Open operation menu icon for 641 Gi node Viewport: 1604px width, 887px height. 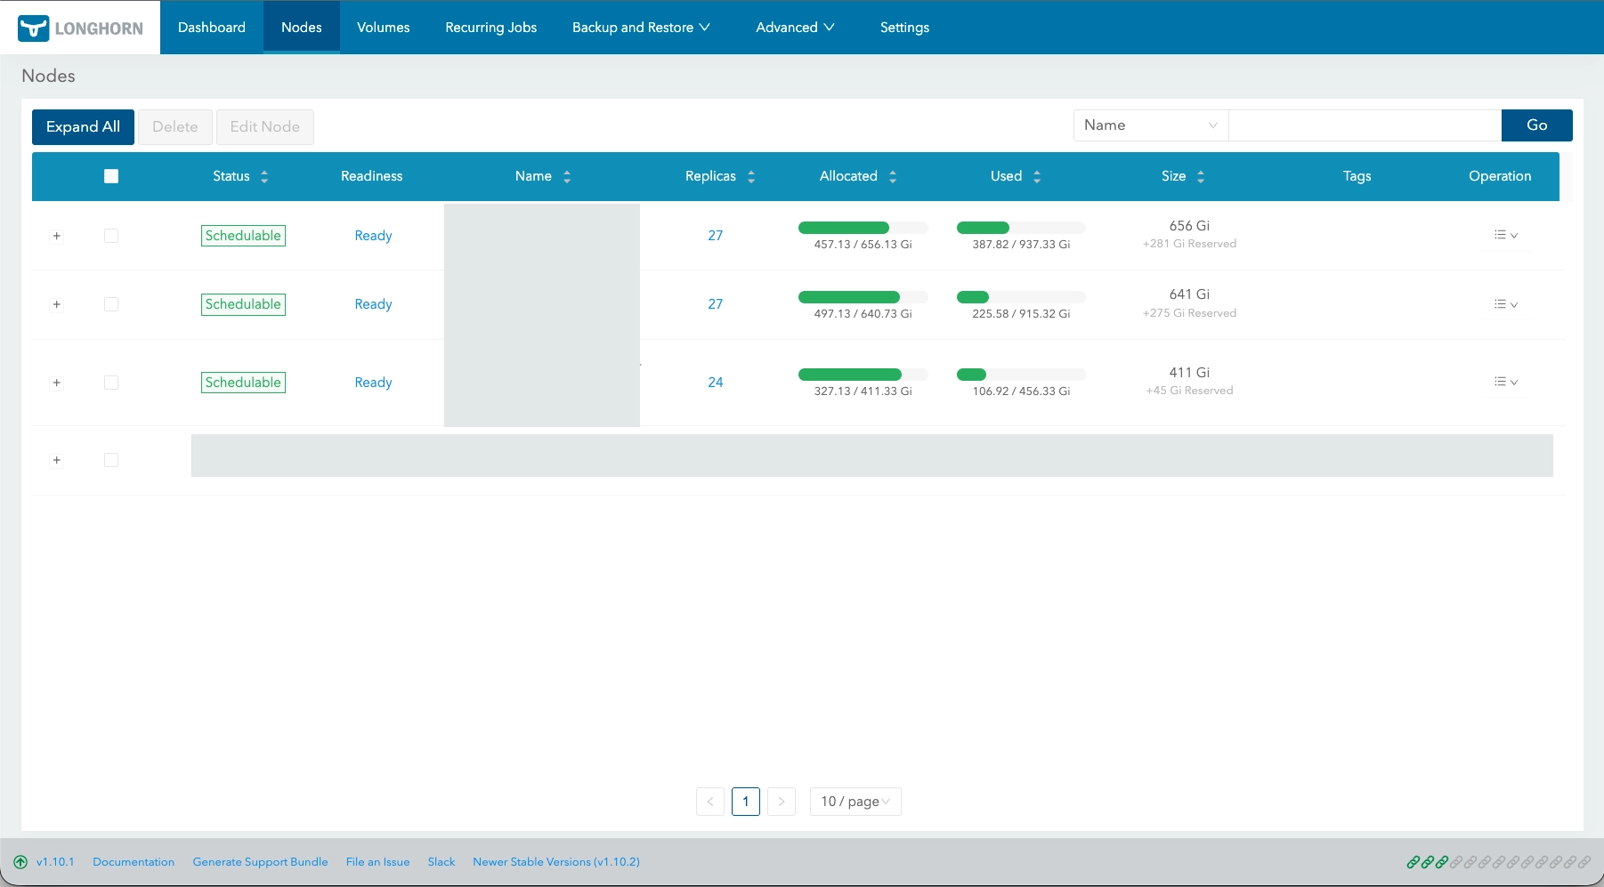tap(1506, 304)
